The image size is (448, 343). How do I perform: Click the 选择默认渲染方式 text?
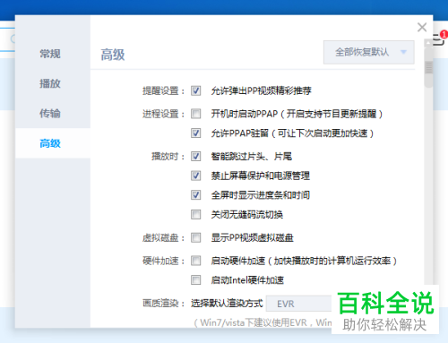pos(227,304)
